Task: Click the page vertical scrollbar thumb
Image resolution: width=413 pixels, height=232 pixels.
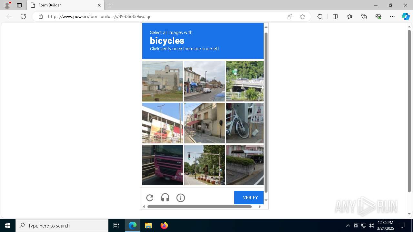Action: pyautogui.click(x=409, y=111)
